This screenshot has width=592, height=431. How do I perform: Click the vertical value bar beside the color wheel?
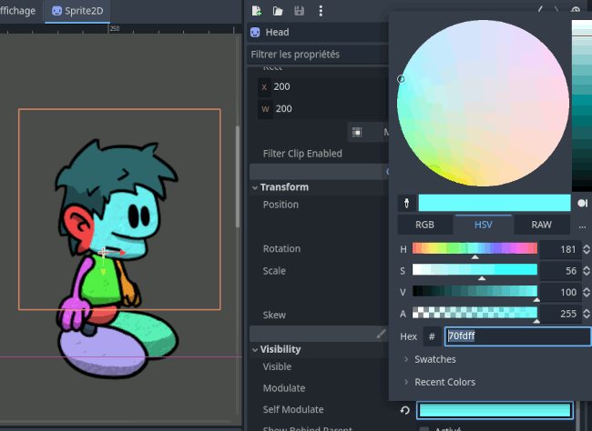582,105
